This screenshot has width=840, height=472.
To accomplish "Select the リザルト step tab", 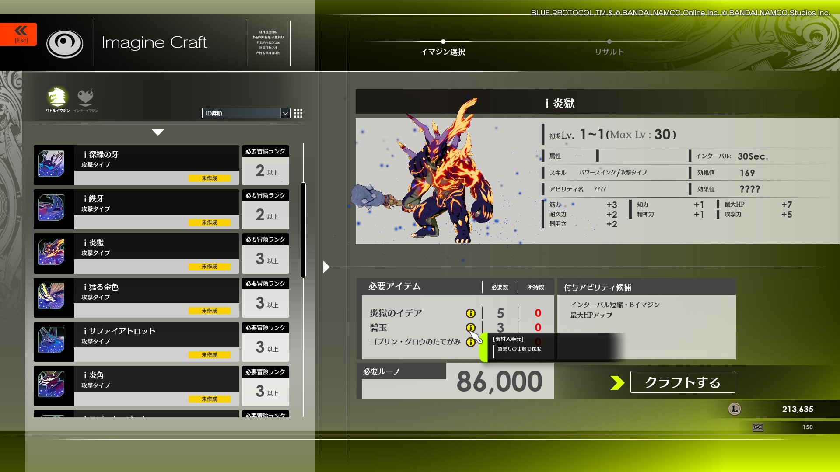I will point(609,52).
